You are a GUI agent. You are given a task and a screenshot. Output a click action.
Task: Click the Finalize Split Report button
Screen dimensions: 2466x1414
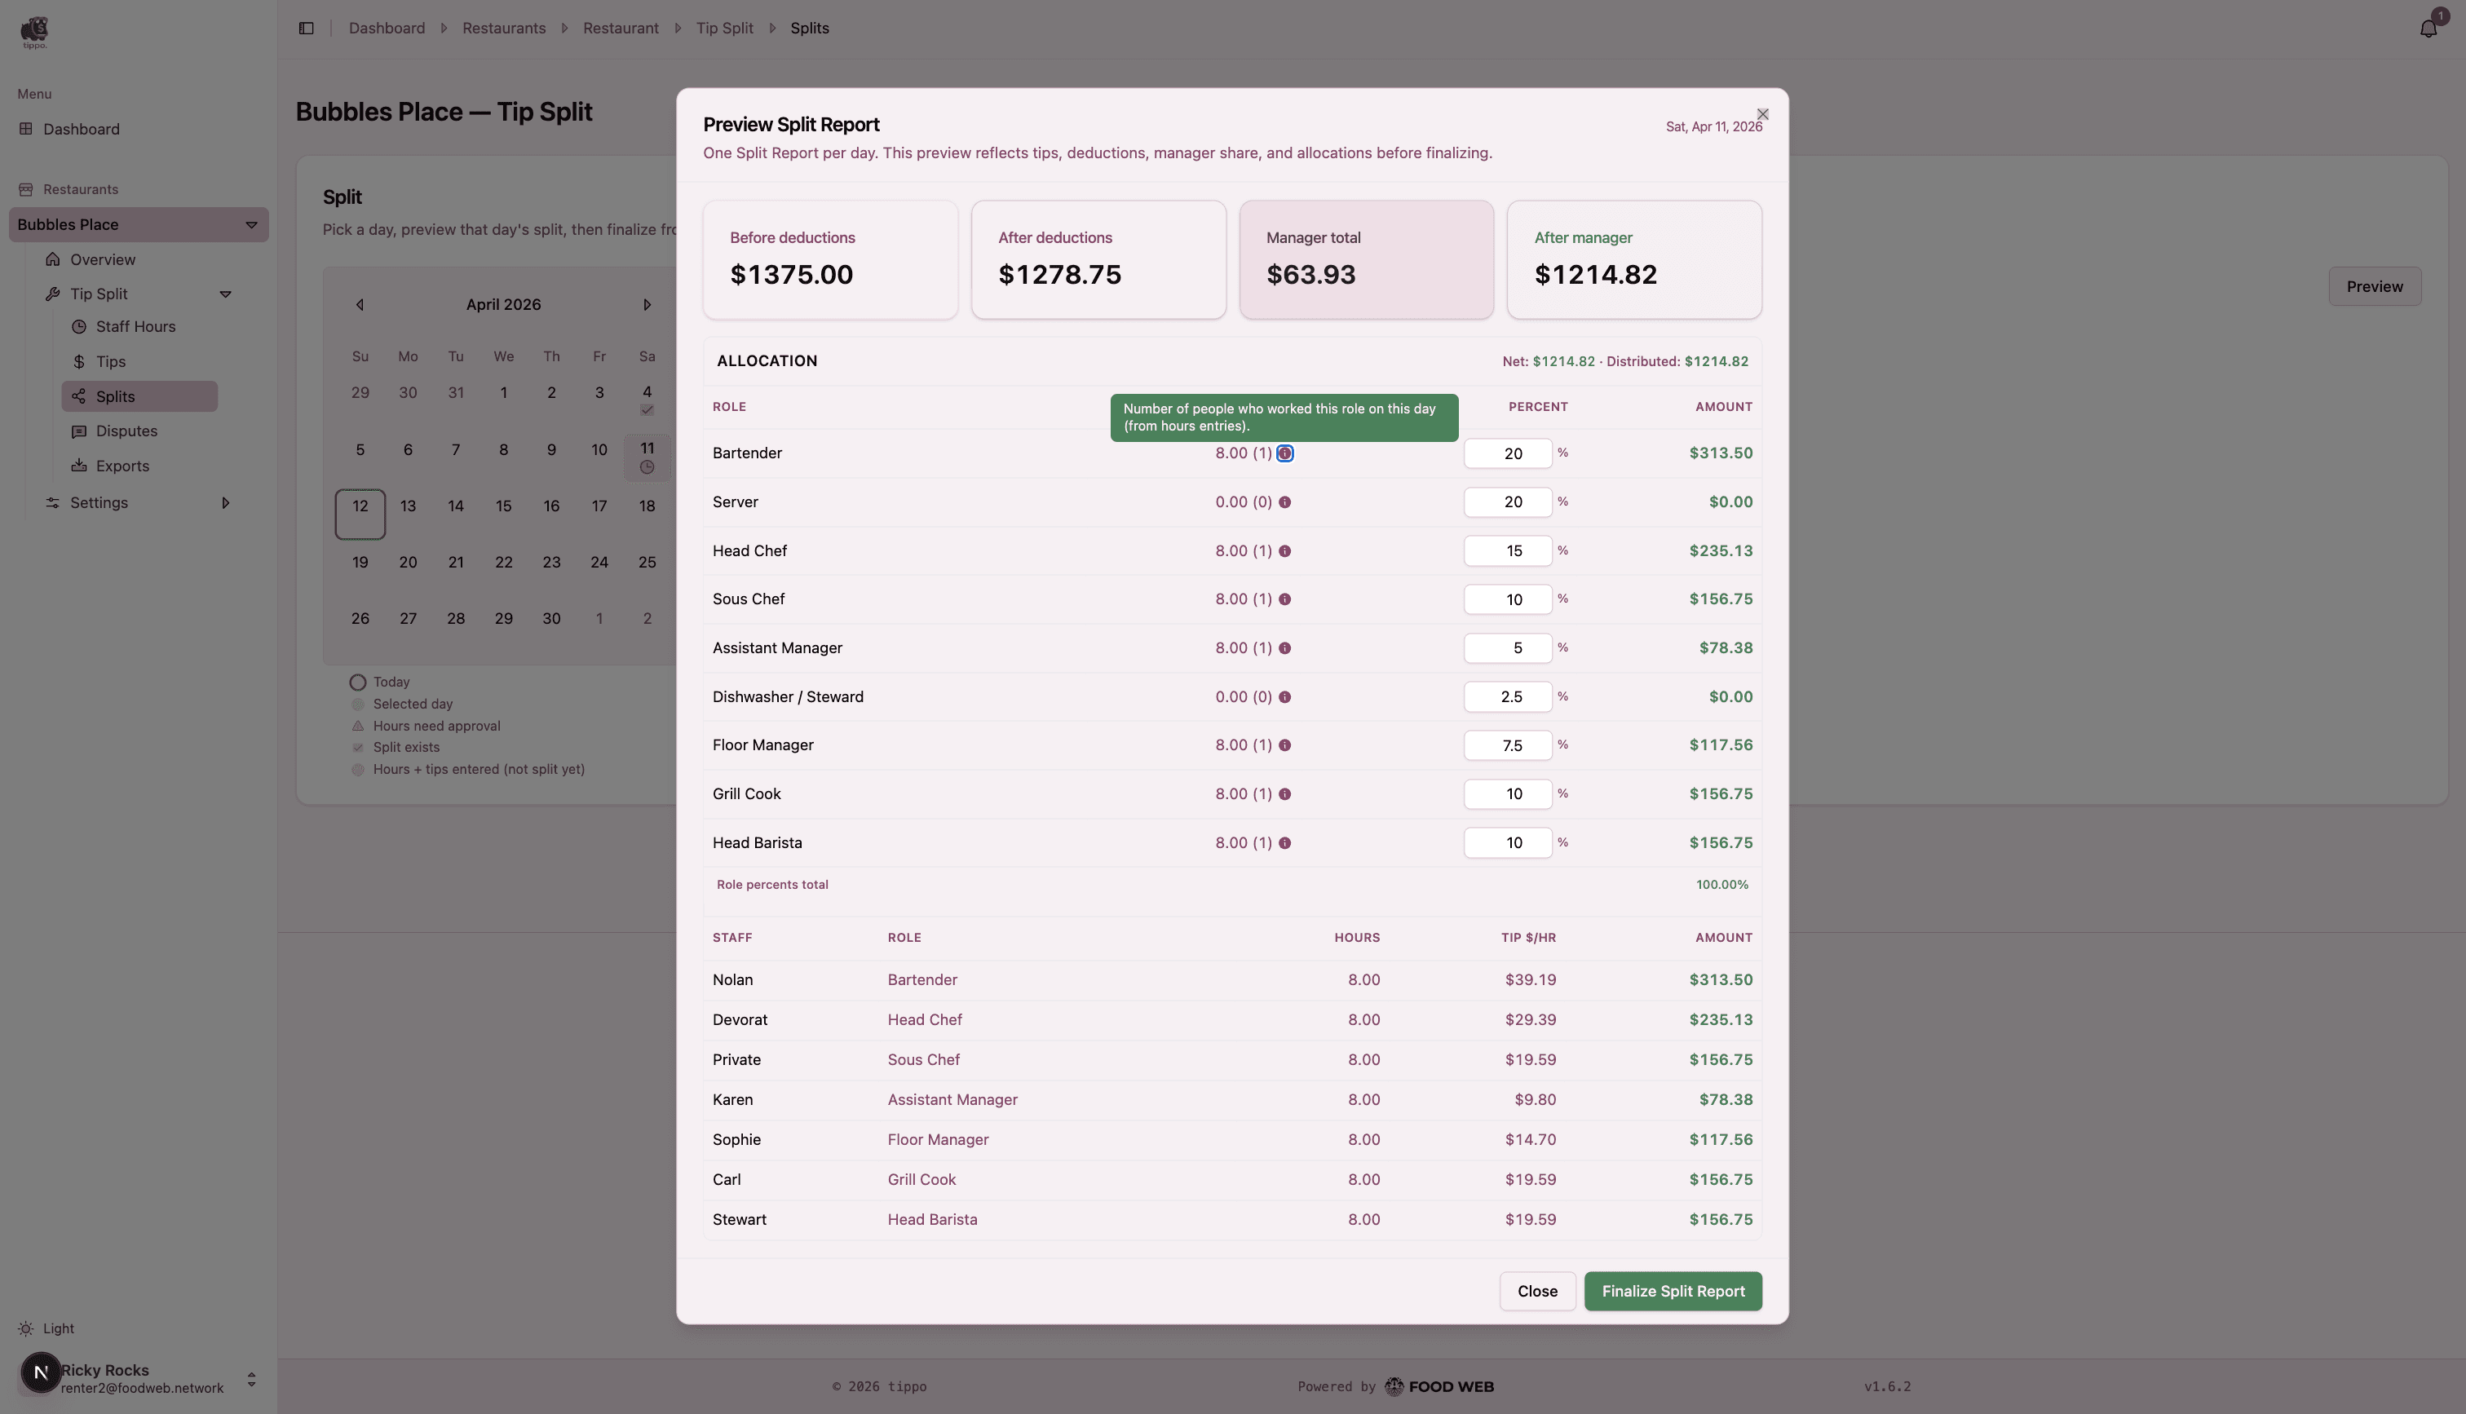[x=1673, y=1292]
